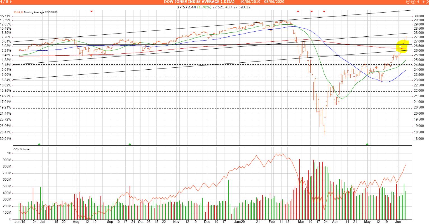
Task: Click green buy marker near September 20
Action: pyautogui.click(x=130, y=144)
